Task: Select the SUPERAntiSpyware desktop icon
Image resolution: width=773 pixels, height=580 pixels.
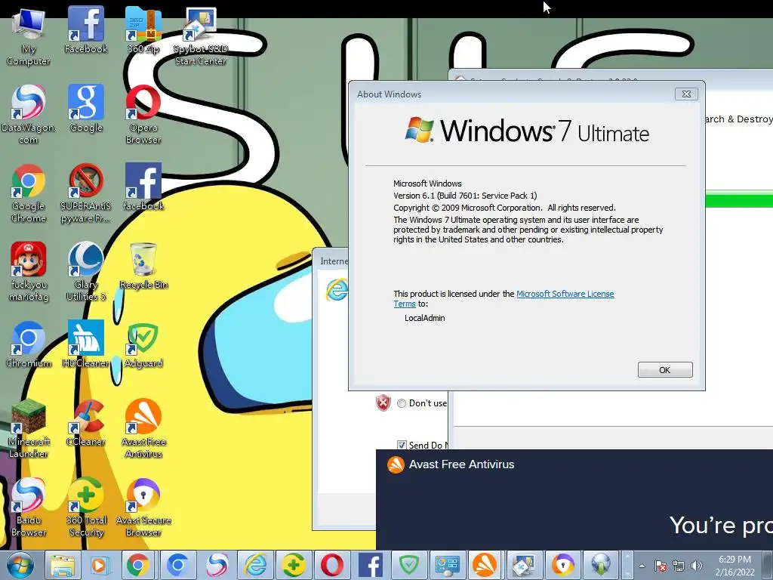Action: 86,193
